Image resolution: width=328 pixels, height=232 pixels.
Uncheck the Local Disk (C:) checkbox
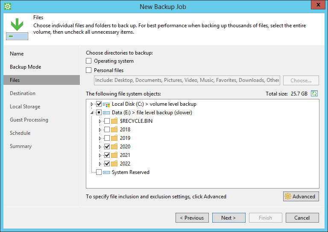pos(99,104)
